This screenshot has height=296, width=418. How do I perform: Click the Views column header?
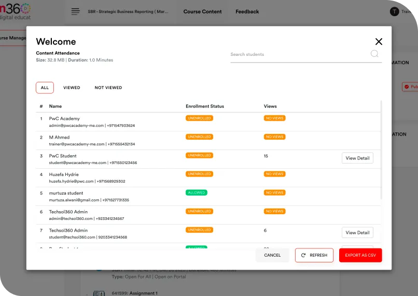pyautogui.click(x=270, y=106)
